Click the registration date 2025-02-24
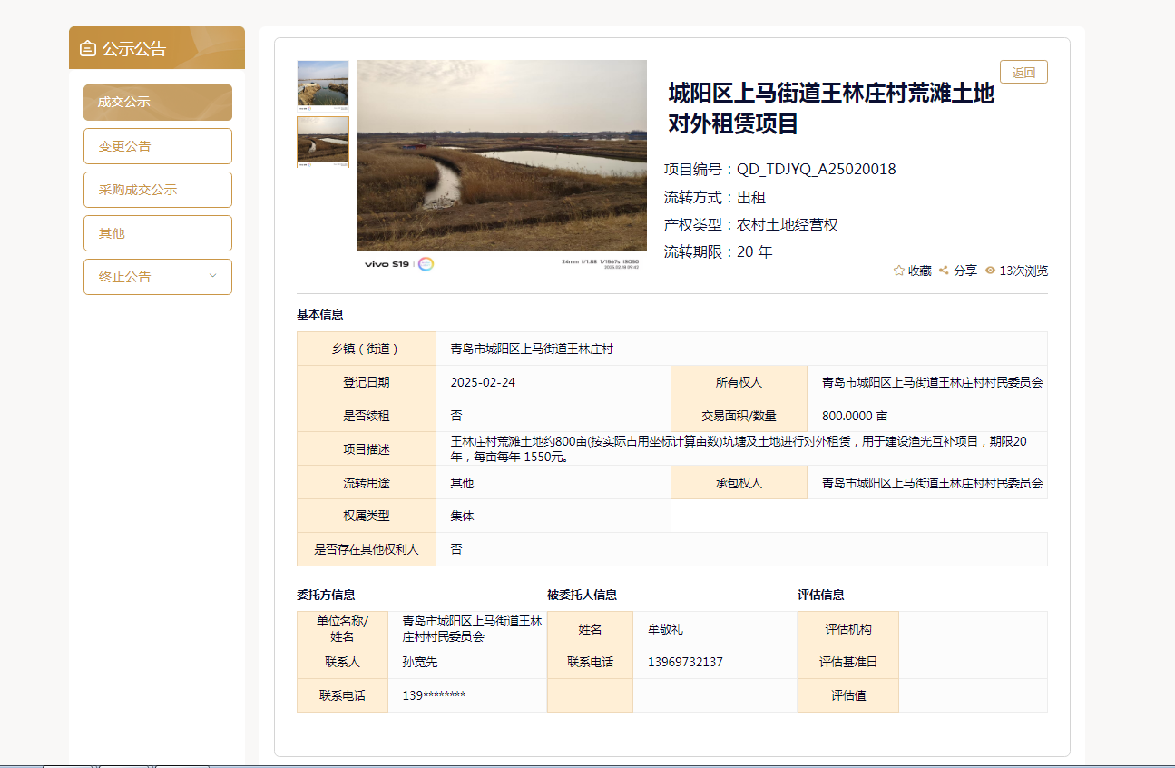Image resolution: width=1175 pixels, height=768 pixels. click(483, 382)
